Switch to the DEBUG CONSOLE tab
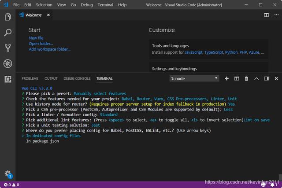Screen dimensions: 282x188 pyautogui.click(x=77, y=78)
